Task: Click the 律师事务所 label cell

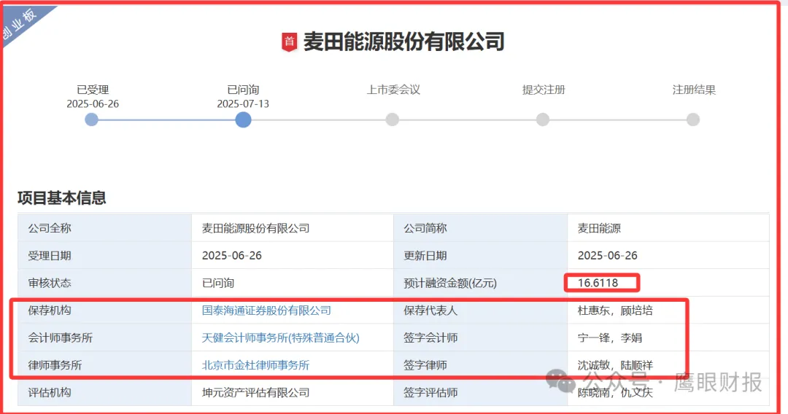Action: tap(104, 365)
